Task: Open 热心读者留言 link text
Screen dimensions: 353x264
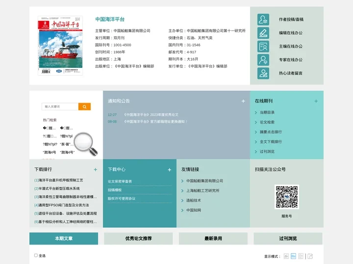Action: [291, 73]
